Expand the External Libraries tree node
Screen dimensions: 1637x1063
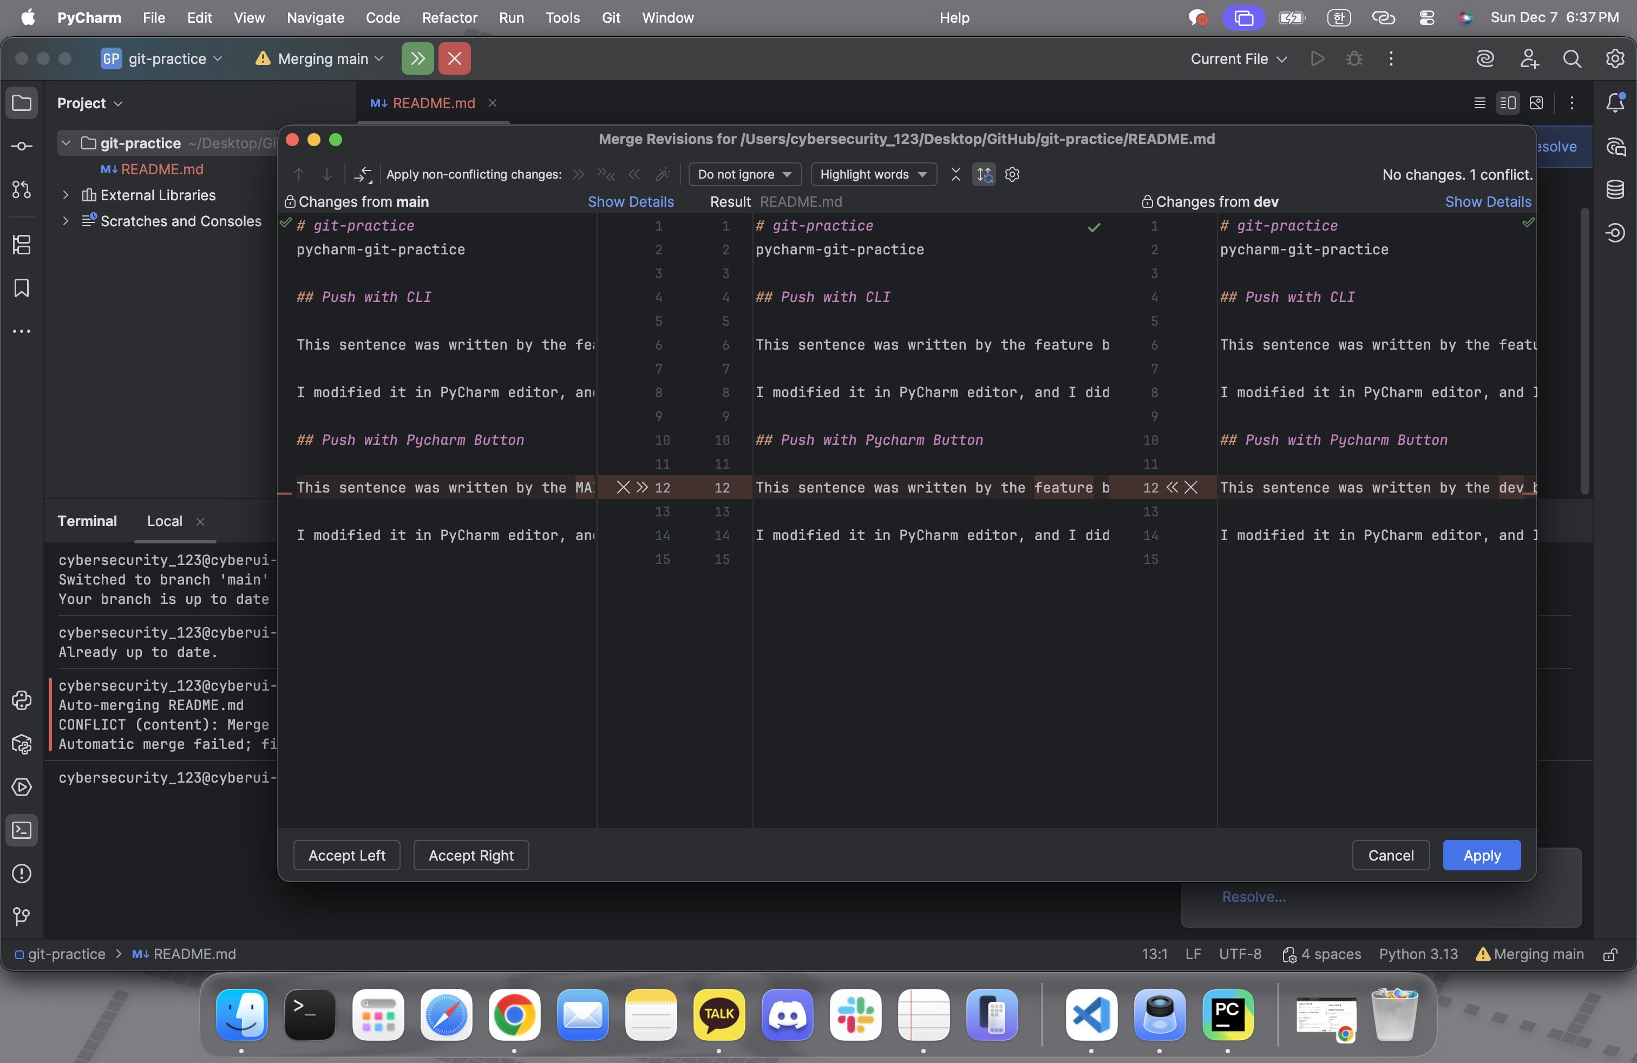pos(66,195)
